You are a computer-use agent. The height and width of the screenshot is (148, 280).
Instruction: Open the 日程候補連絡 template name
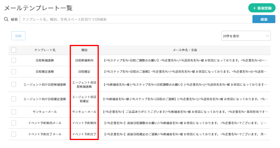[x=45, y=60]
